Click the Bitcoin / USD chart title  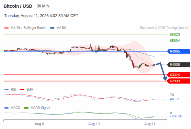18,6
